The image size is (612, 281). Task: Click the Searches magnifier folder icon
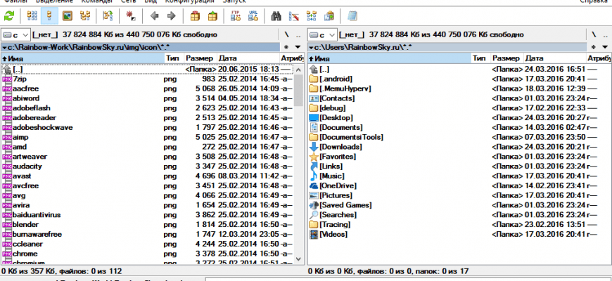(314, 215)
